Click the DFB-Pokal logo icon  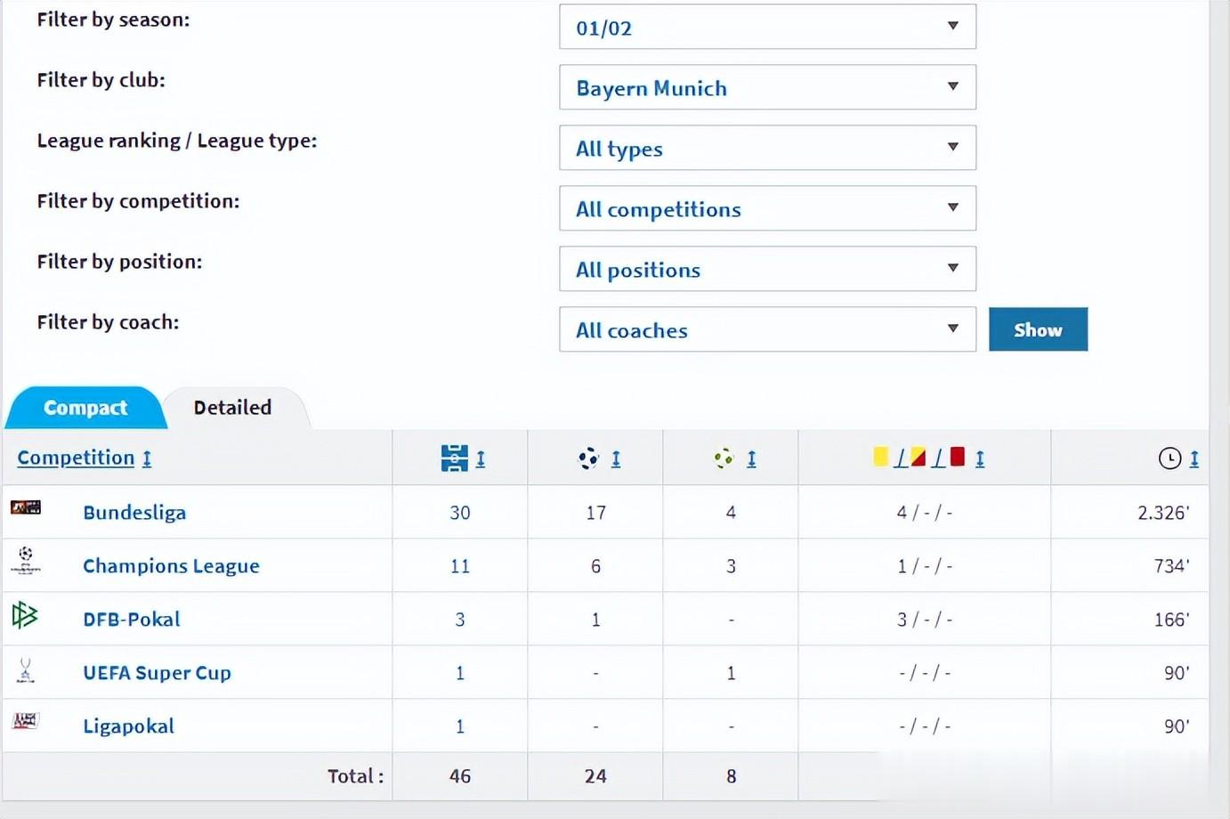[x=25, y=614]
